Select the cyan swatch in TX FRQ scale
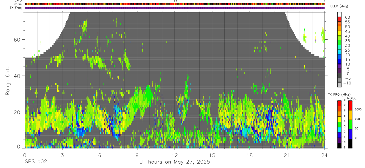The image size is (365, 168). click(x=340, y=130)
